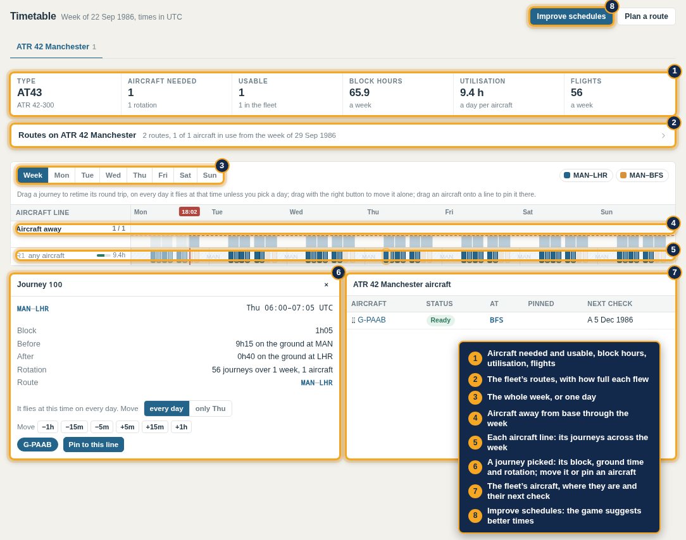Click Pin to this line
686x540 pixels.
click(94, 445)
